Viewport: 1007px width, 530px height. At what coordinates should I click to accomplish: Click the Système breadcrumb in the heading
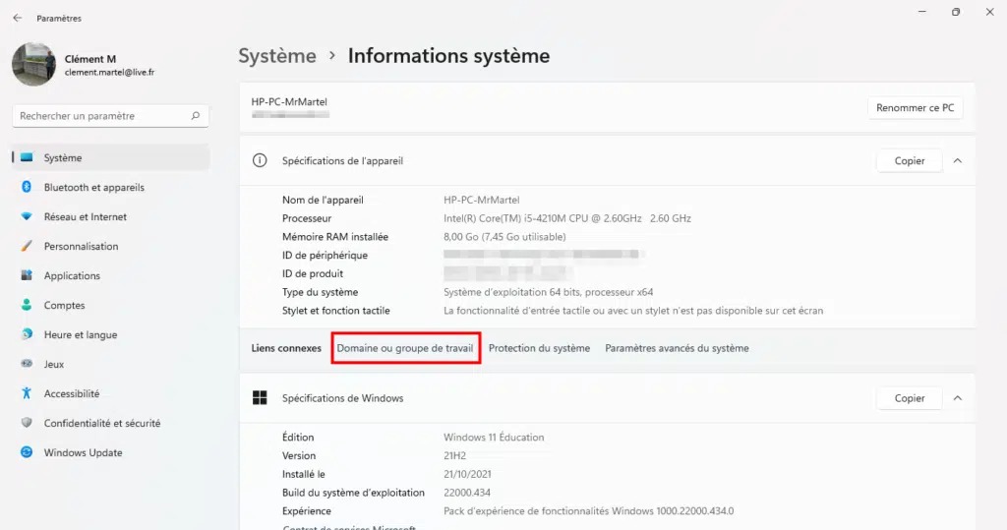coord(277,56)
